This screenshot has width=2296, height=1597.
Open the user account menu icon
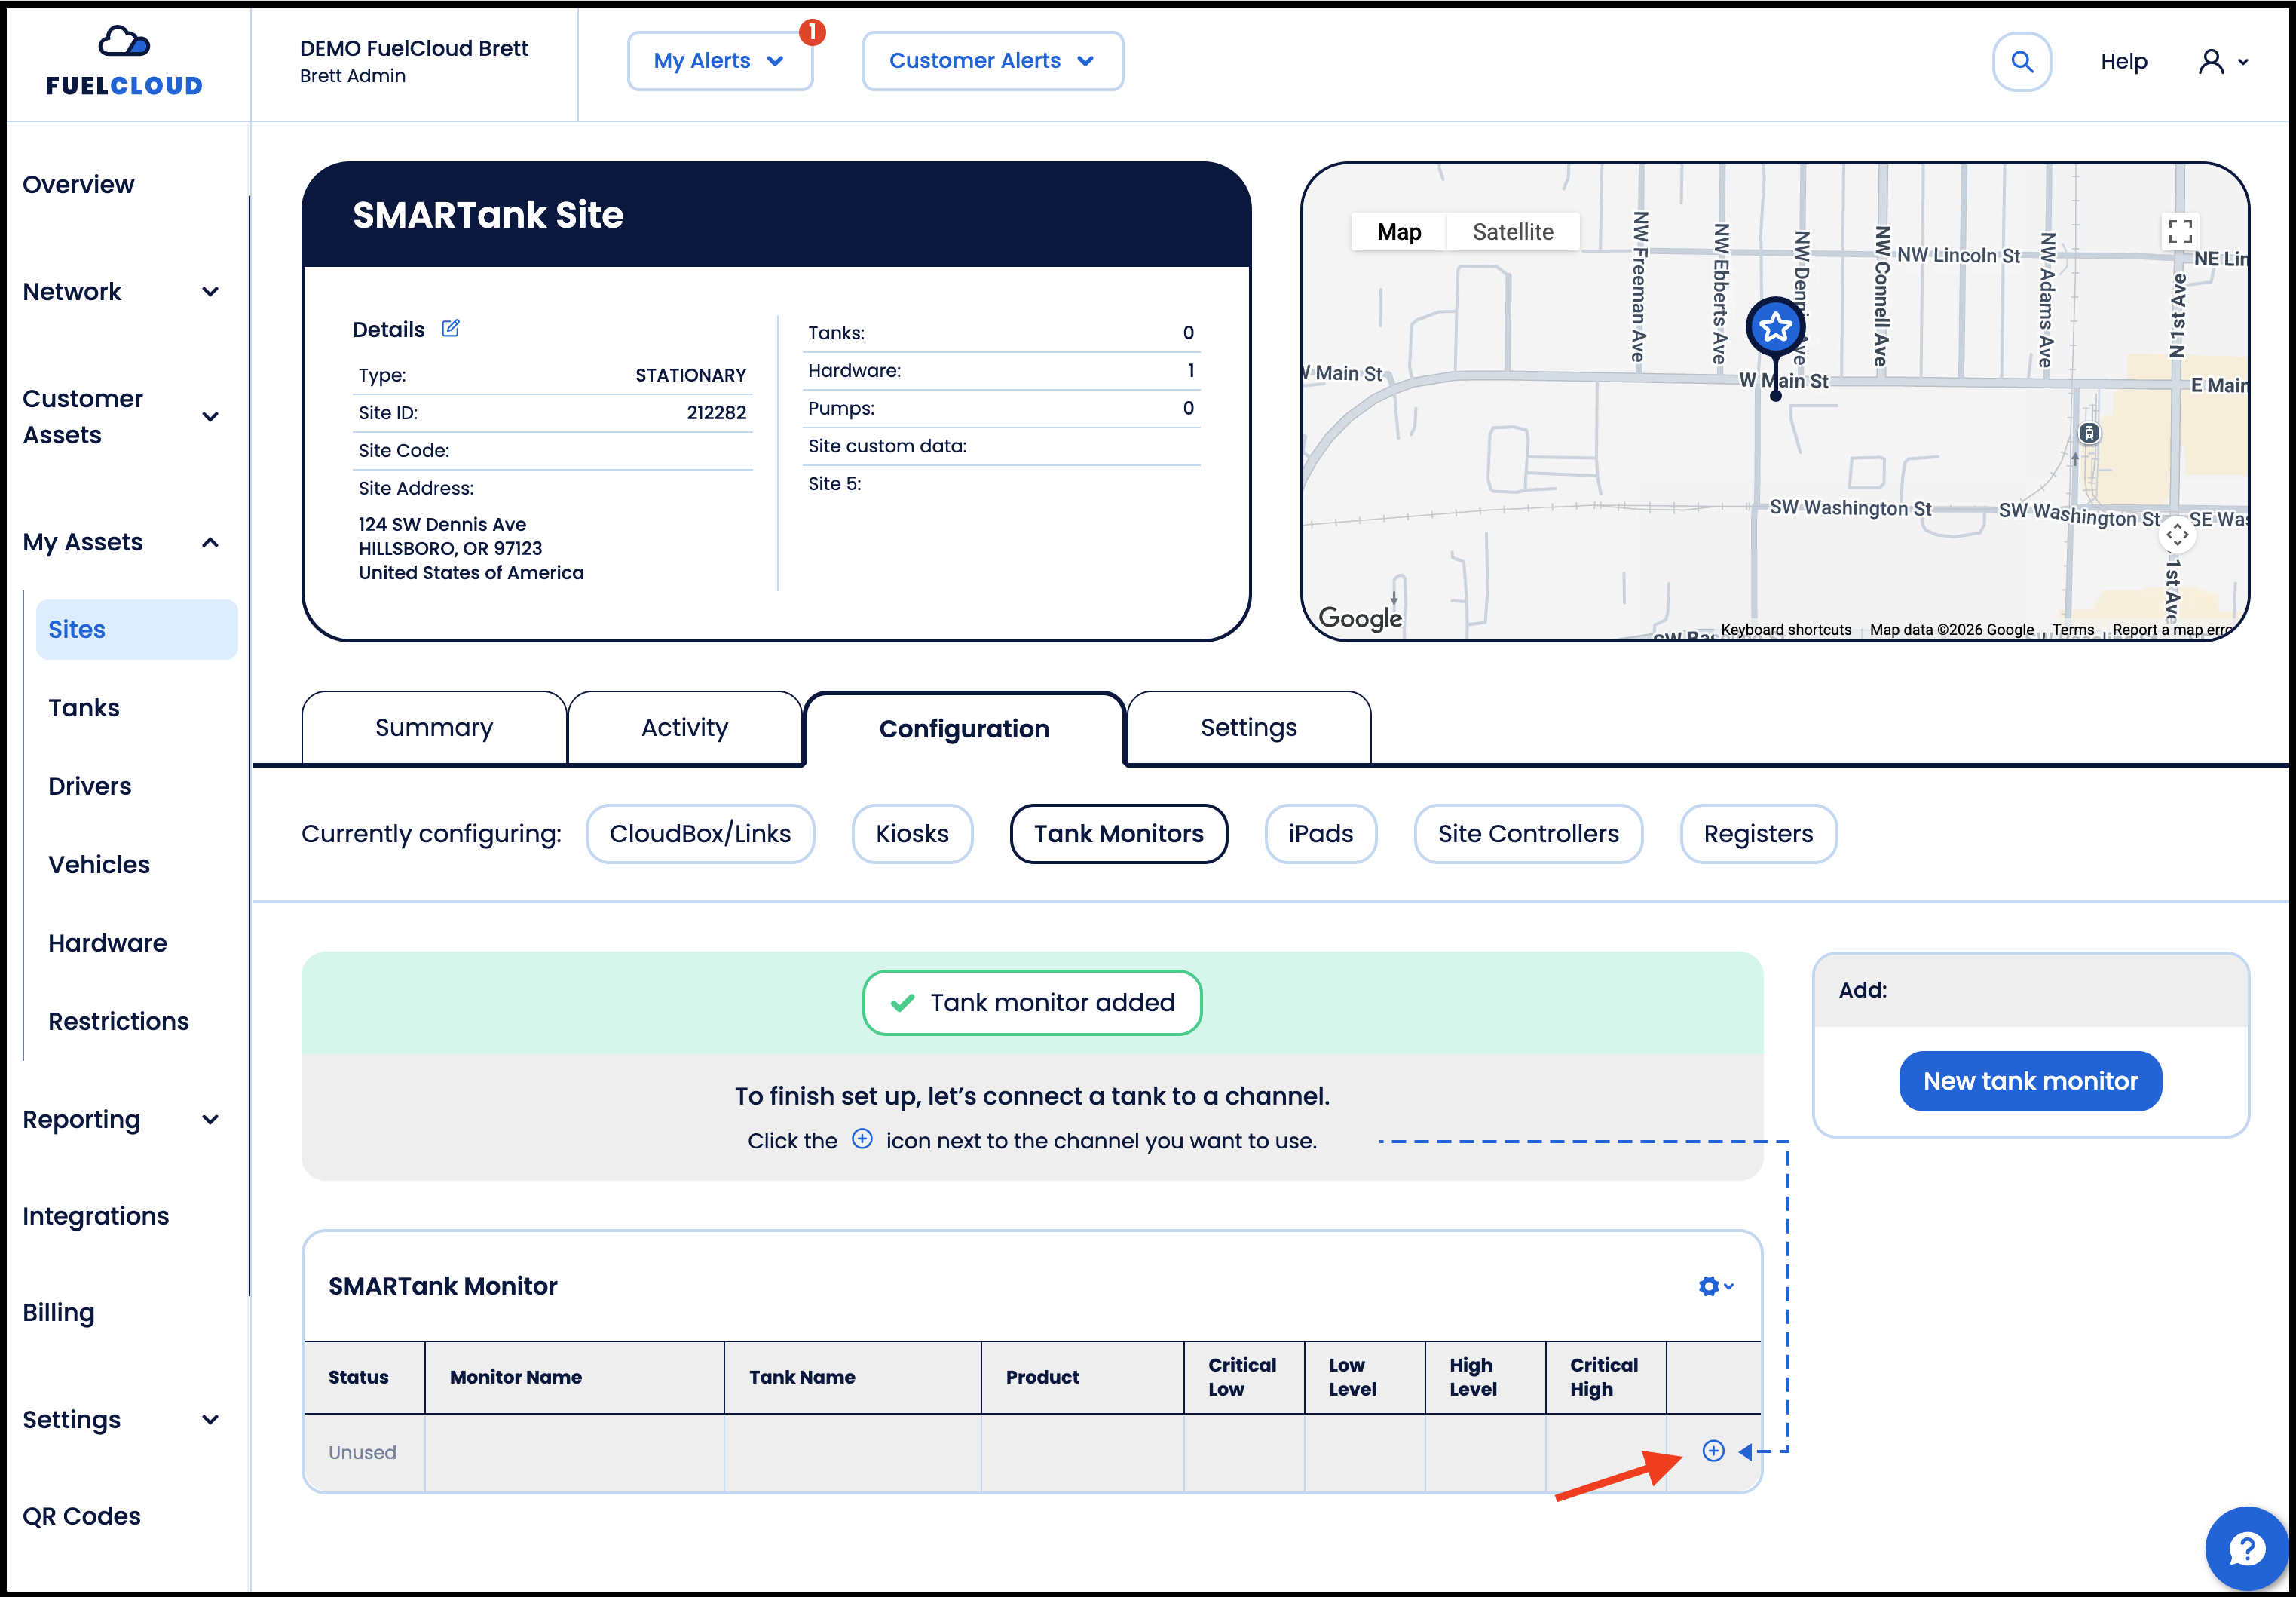(2222, 61)
